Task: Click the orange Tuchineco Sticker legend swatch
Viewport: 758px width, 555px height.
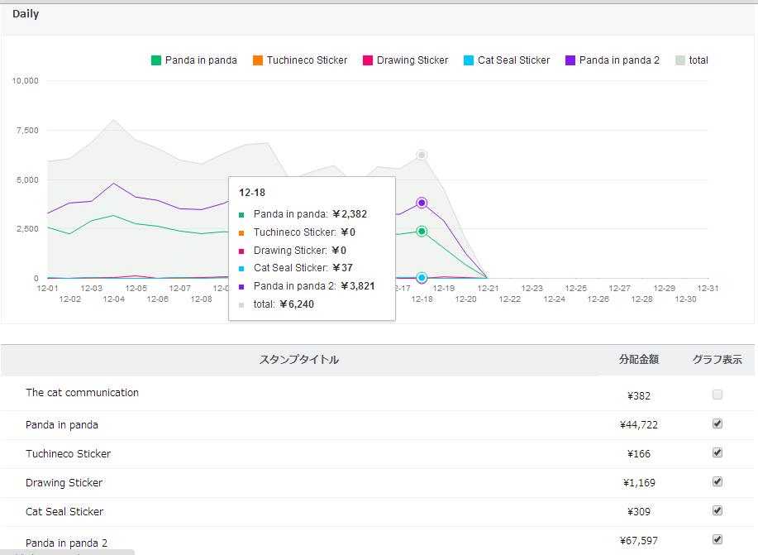Action: [258, 60]
